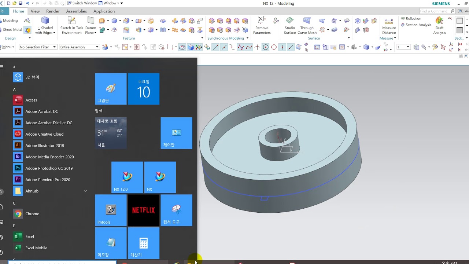Switch to the View ribbon tab
The height and width of the screenshot is (264, 469).
(35, 11)
